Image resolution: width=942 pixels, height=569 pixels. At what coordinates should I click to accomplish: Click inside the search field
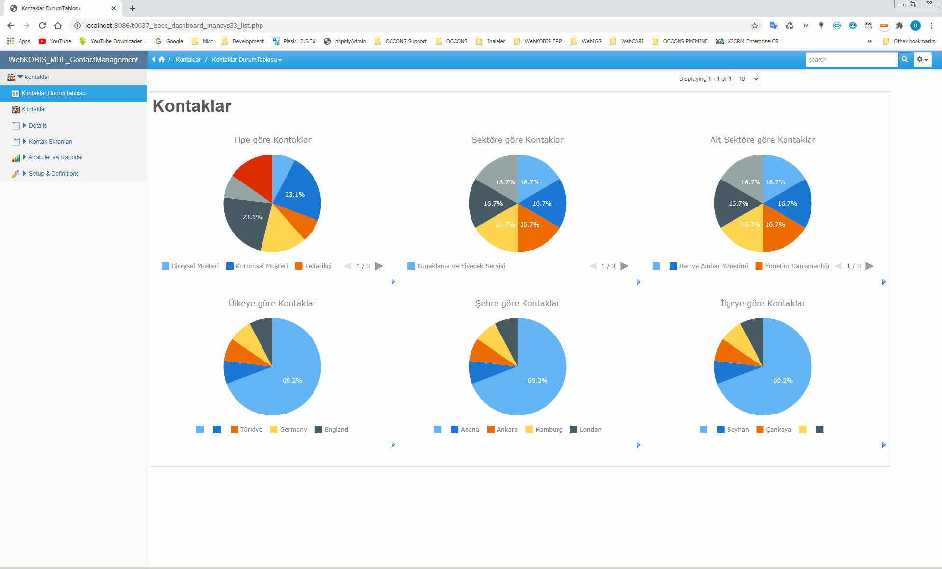852,59
